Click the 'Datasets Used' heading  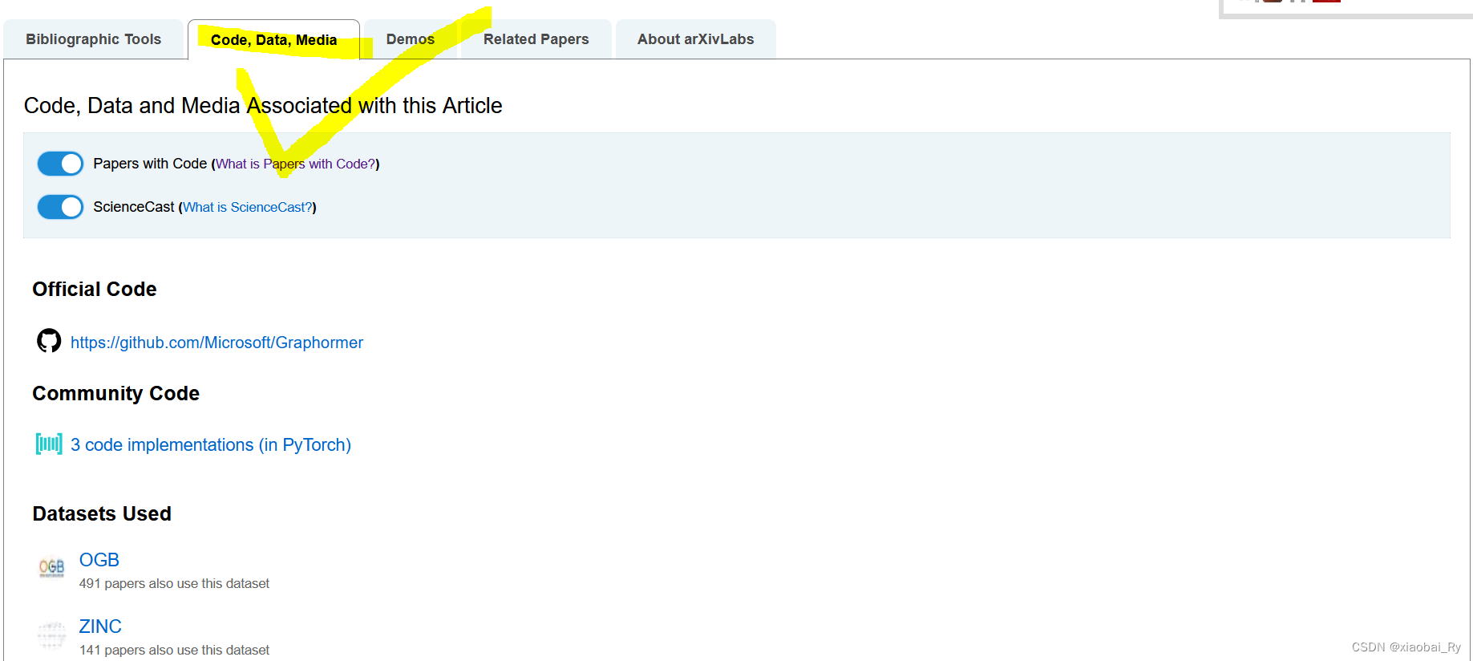[x=102, y=513]
